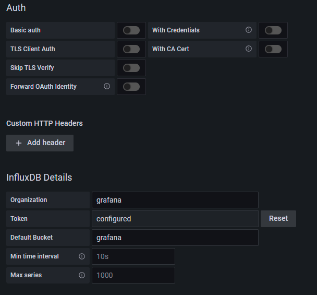The height and width of the screenshot is (295, 317).
Task: Click the Max series info icon
Action: pos(82,275)
